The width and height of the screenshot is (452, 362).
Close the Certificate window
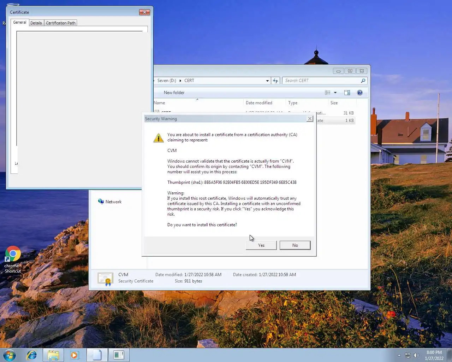point(144,12)
